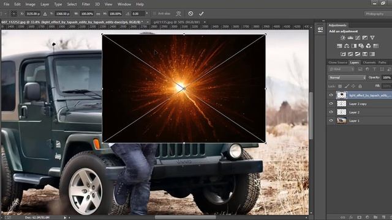
Task: Add a Vibrance adjustment
Action: pos(372,38)
